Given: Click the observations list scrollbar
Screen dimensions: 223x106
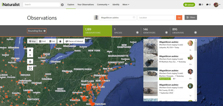Looking at the screenshot, I should tap(196, 46).
